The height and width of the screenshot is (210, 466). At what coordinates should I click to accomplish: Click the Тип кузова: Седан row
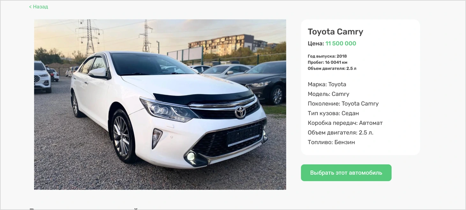click(333, 113)
